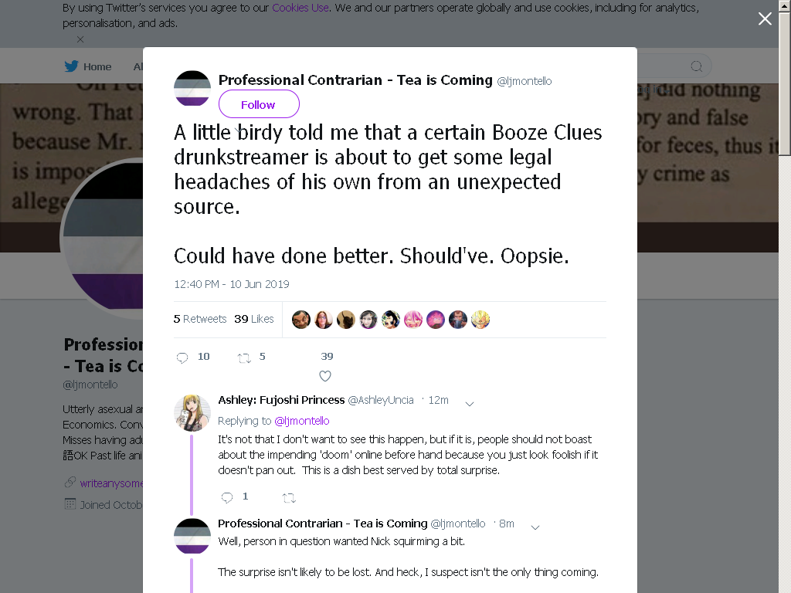Click reply icon under Ashley's reply
Screen dimensions: 791x593
pyautogui.click(x=227, y=498)
